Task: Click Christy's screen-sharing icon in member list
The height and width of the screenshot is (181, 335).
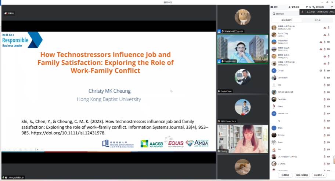Action: (x=321, y=70)
